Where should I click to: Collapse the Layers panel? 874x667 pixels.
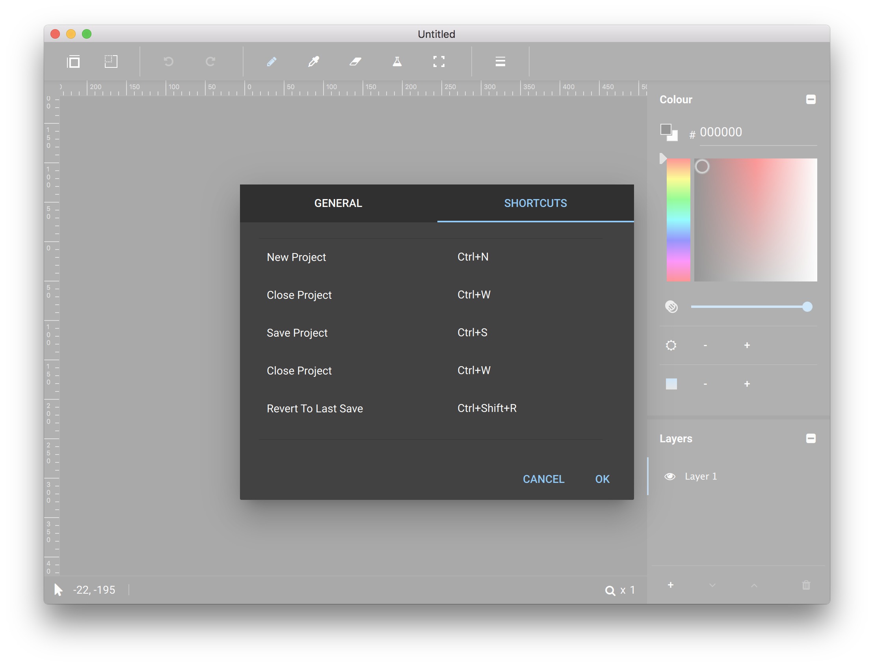[811, 438]
